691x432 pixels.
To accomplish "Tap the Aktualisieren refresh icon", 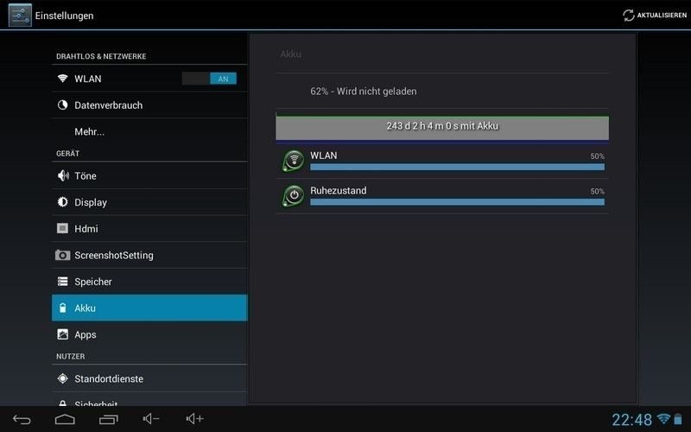I will click(x=629, y=15).
